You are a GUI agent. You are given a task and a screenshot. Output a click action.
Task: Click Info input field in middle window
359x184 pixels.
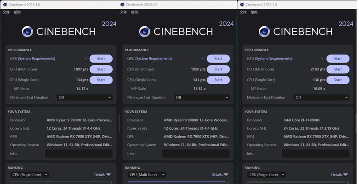(x=196, y=154)
